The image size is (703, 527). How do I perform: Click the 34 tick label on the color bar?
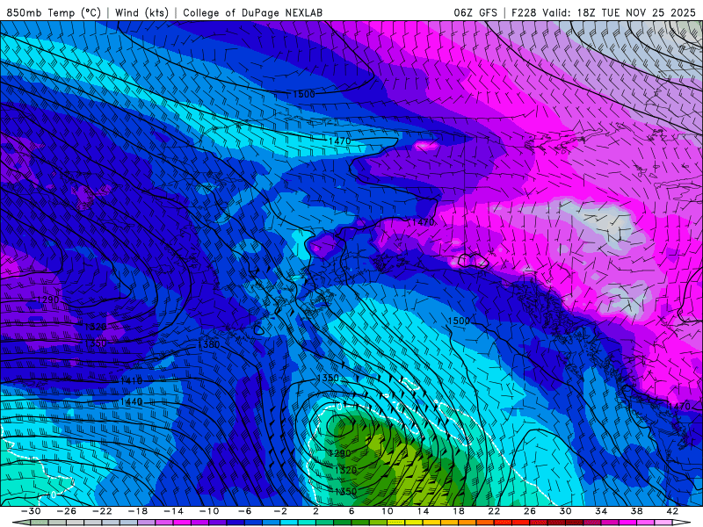(x=601, y=511)
